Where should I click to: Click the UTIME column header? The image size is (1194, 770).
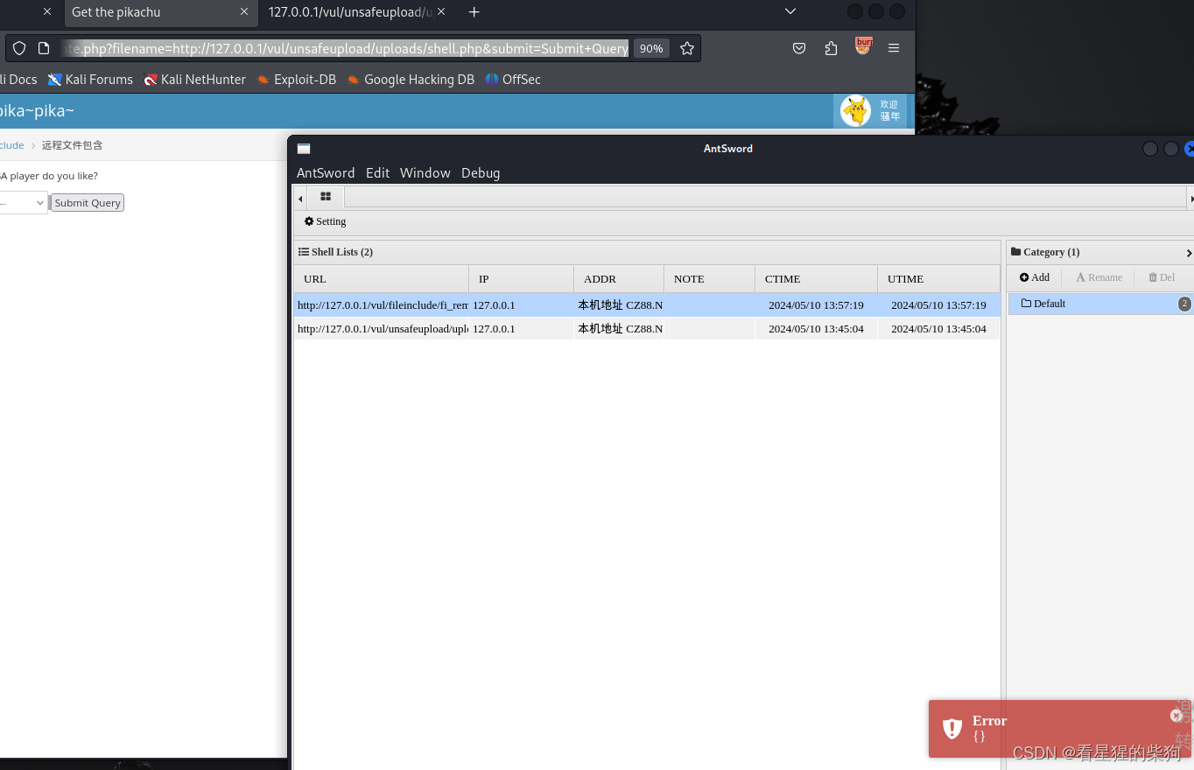[x=938, y=279]
